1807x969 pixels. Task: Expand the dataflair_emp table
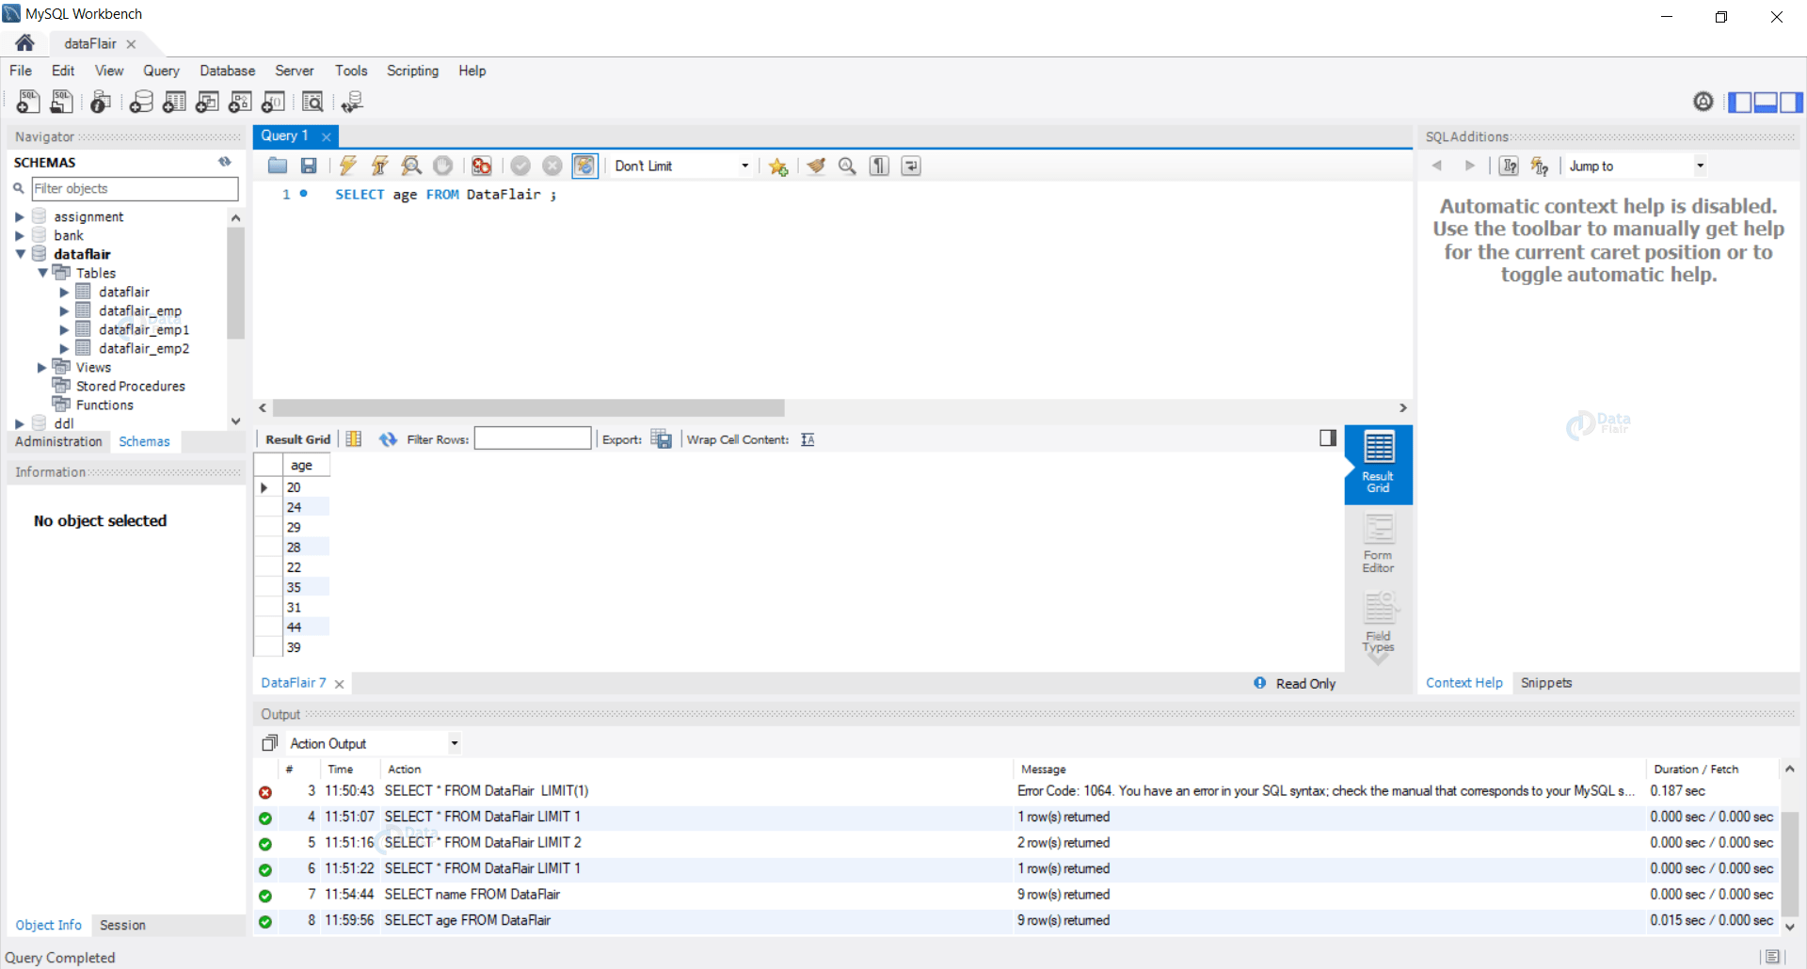(x=64, y=310)
